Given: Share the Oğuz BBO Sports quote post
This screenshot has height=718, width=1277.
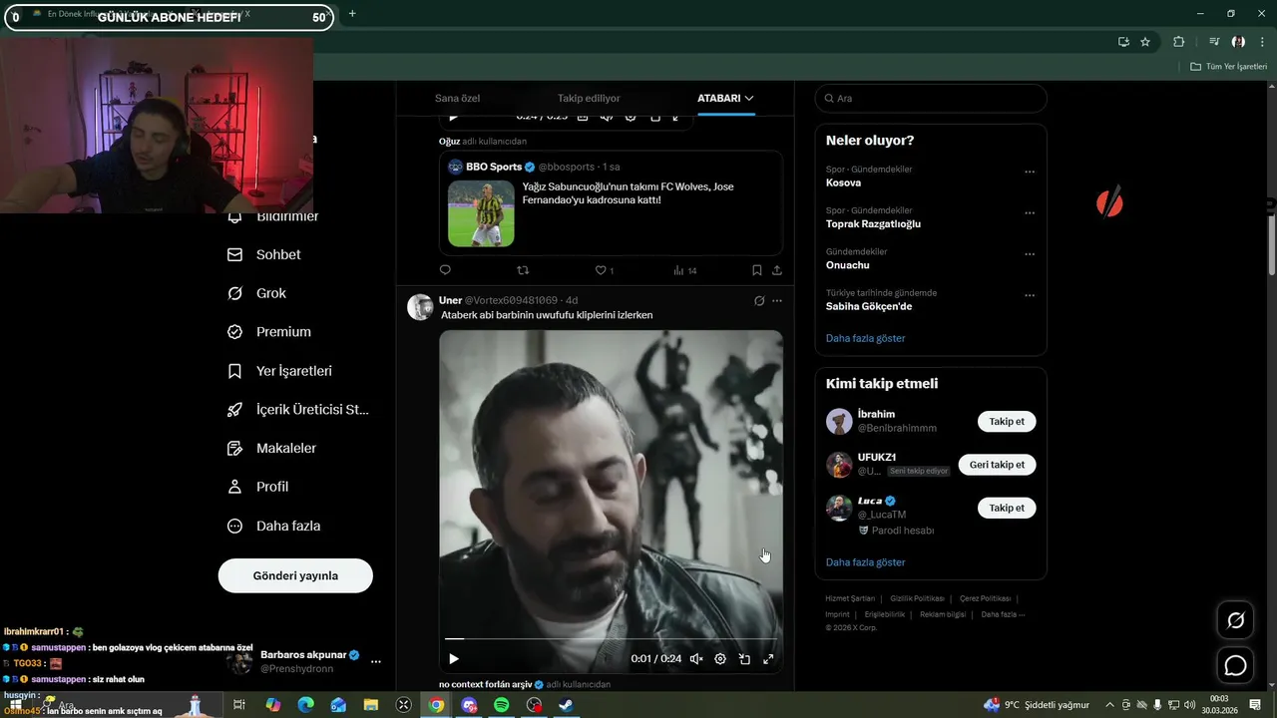Looking at the screenshot, I should pyautogui.click(x=777, y=270).
